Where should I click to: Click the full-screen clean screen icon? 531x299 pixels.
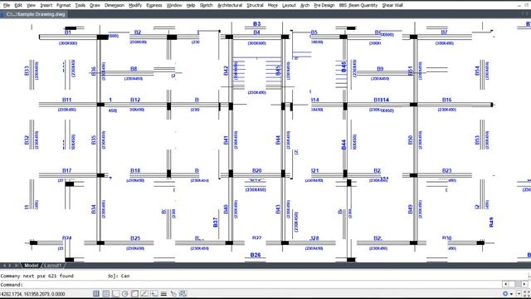coord(527,293)
